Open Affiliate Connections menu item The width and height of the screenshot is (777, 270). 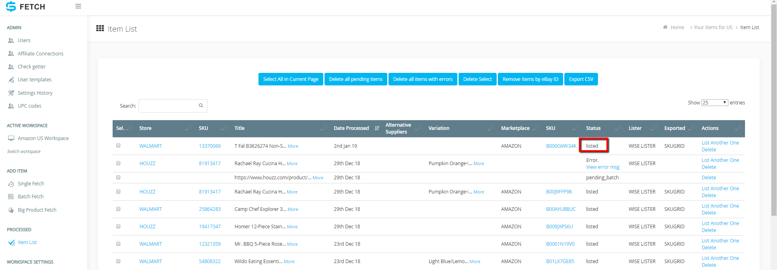click(41, 53)
